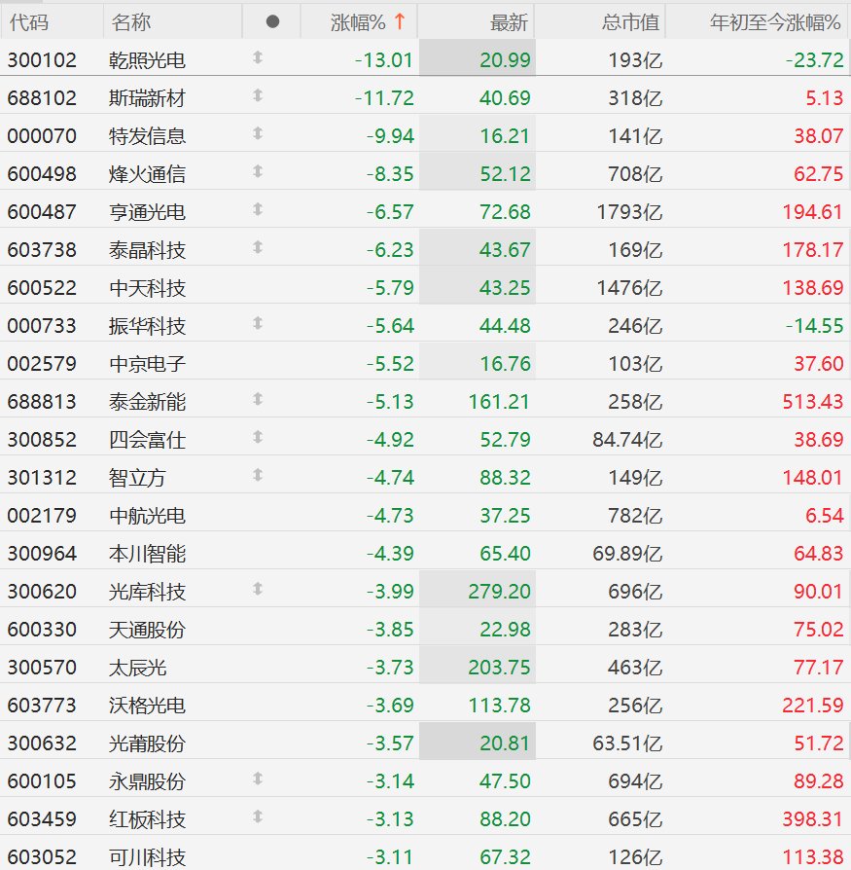Open stock code 603738

point(42,250)
